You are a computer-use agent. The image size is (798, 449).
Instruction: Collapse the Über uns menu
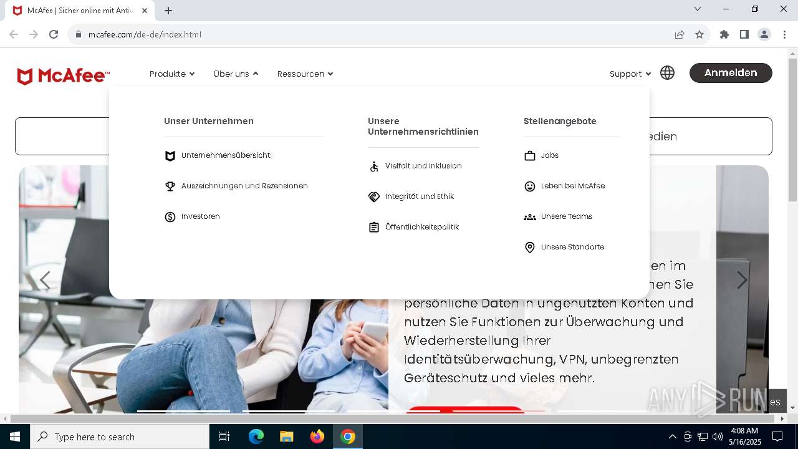point(236,74)
